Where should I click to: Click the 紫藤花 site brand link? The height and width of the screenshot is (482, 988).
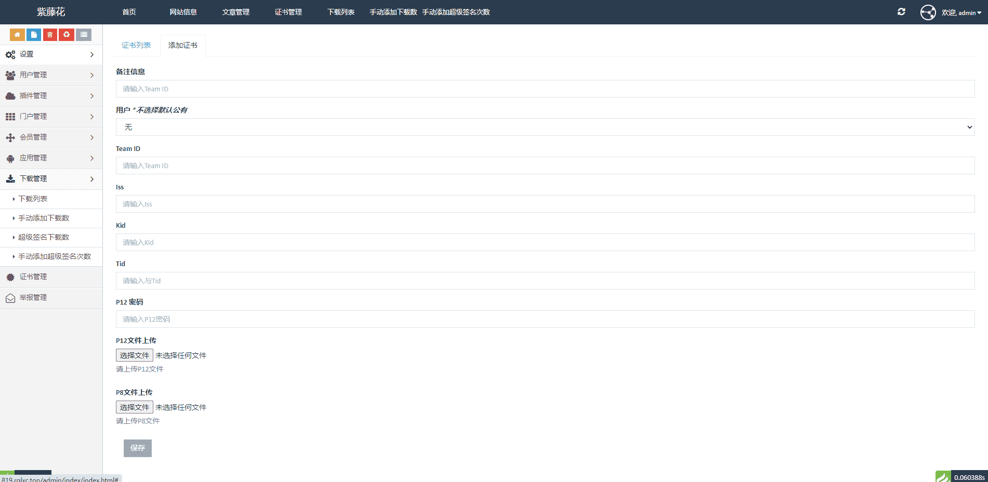[51, 12]
